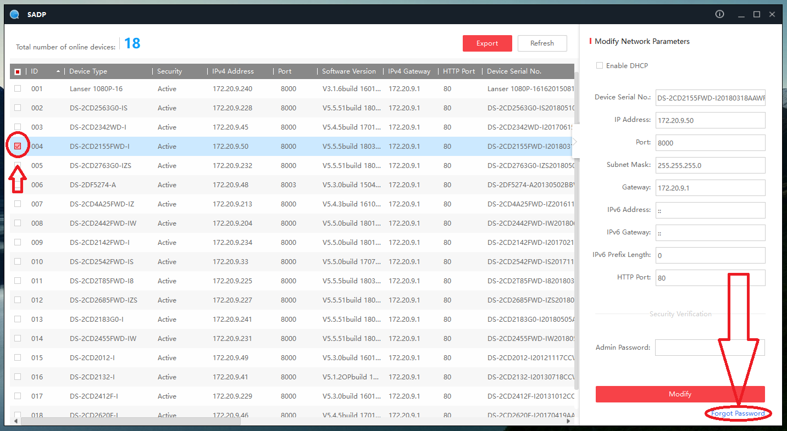
Task: Click the Security column header
Action: [x=169, y=71]
